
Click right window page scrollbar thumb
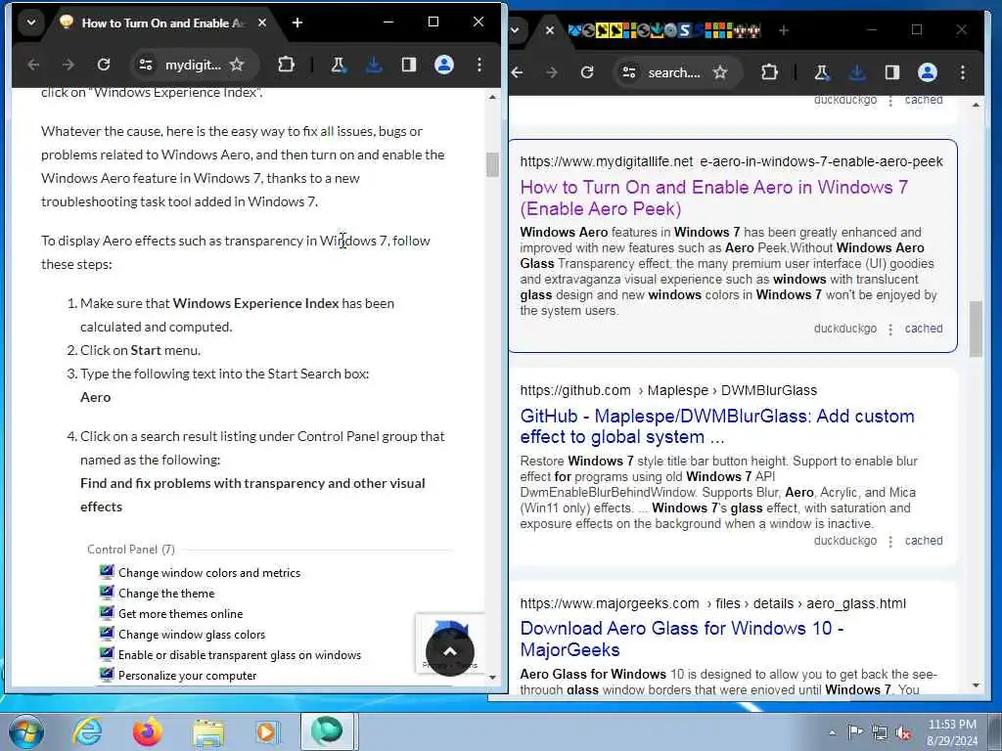point(976,329)
